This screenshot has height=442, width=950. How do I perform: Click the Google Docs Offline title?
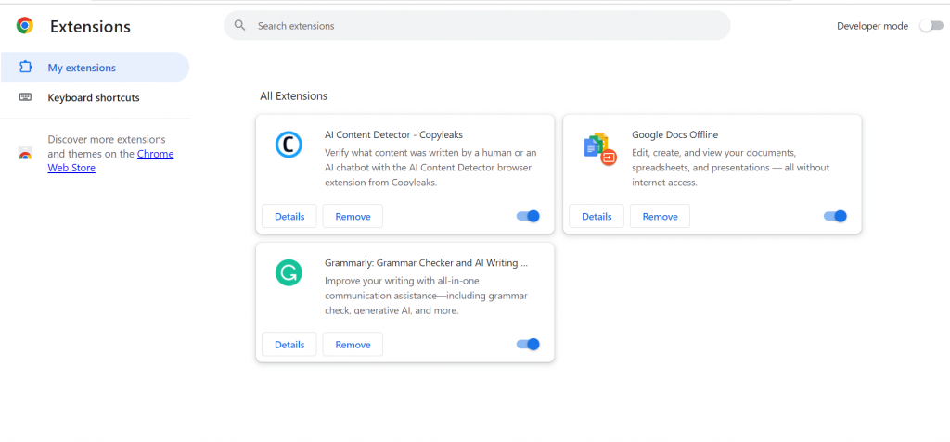[x=675, y=134]
